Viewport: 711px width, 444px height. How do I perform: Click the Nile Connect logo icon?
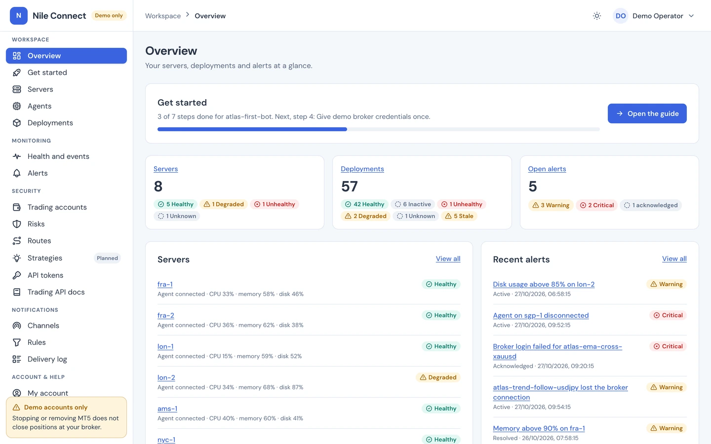(x=19, y=16)
